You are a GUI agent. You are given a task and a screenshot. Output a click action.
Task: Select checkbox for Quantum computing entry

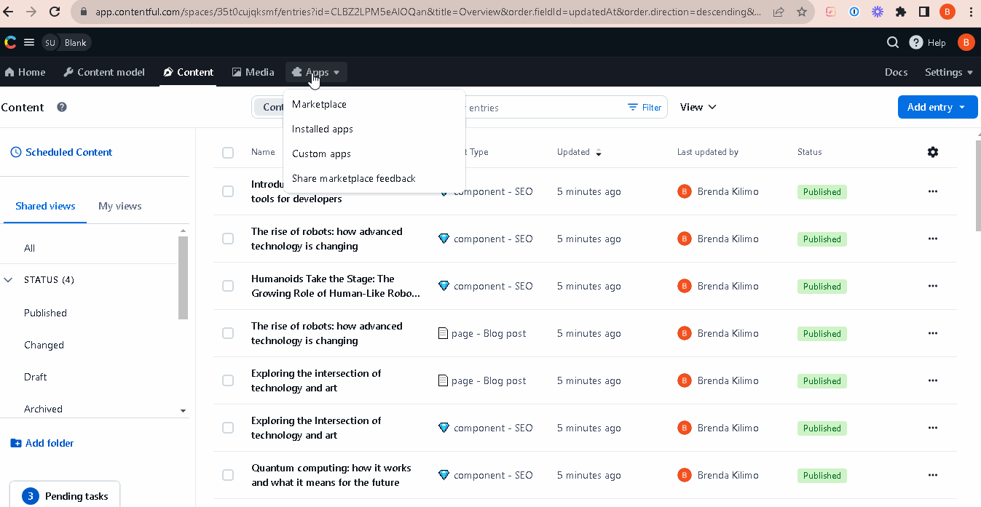[228, 475]
